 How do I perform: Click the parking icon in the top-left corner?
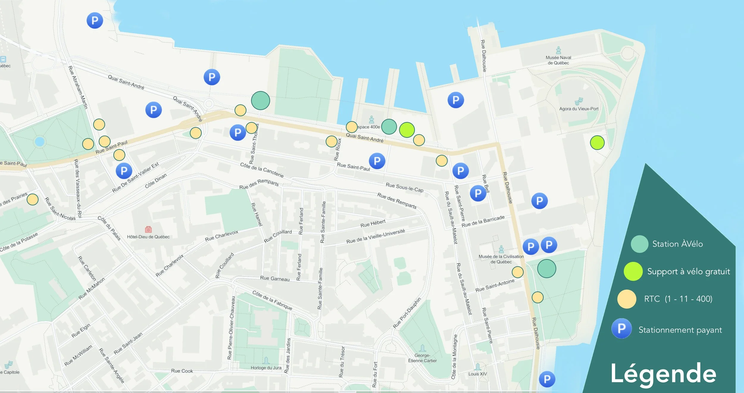[95, 21]
